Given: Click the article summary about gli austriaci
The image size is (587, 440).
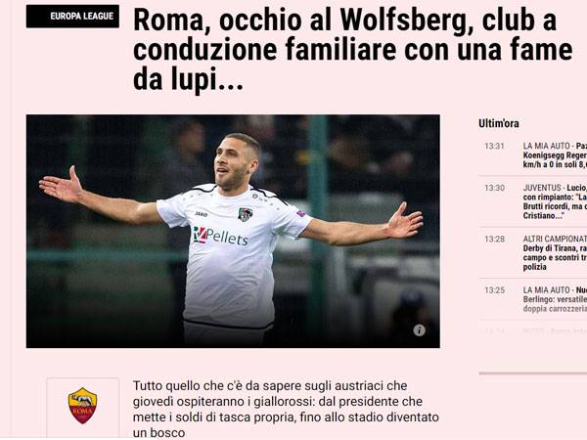Looking at the screenshot, I should pyautogui.click(x=286, y=410).
